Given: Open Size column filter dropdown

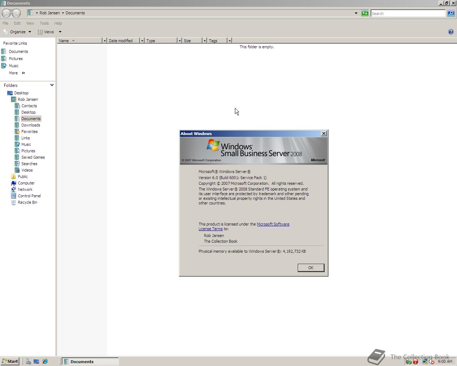Looking at the screenshot, I should [x=204, y=41].
